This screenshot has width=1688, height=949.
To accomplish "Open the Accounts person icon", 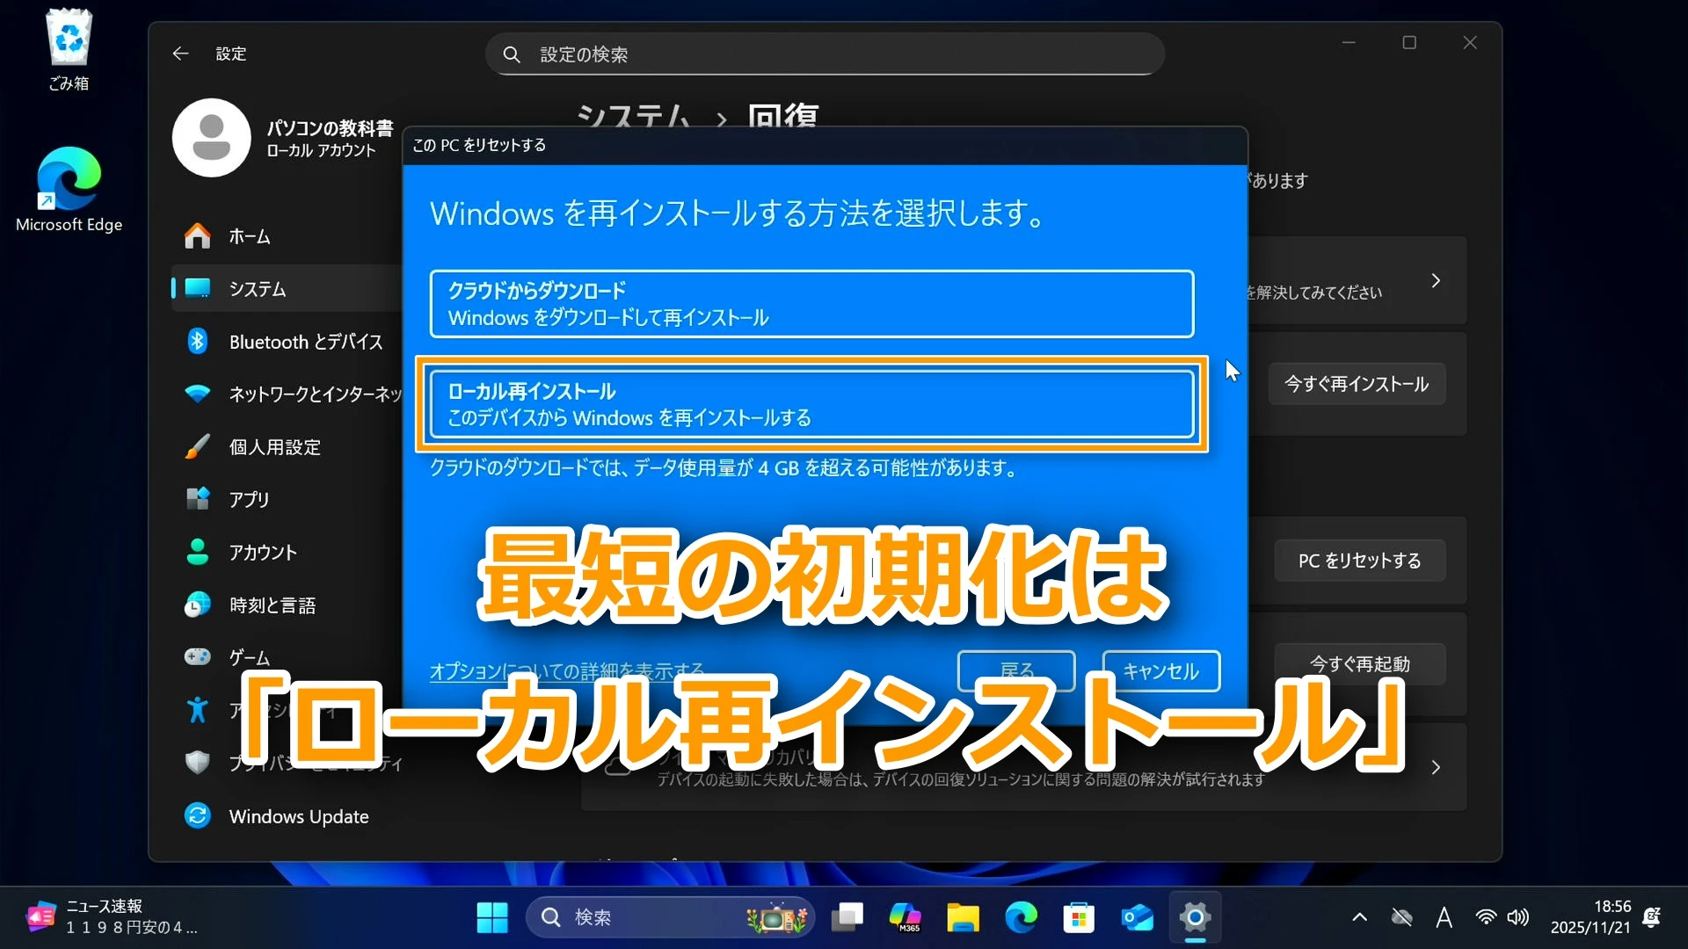I will click(x=198, y=552).
